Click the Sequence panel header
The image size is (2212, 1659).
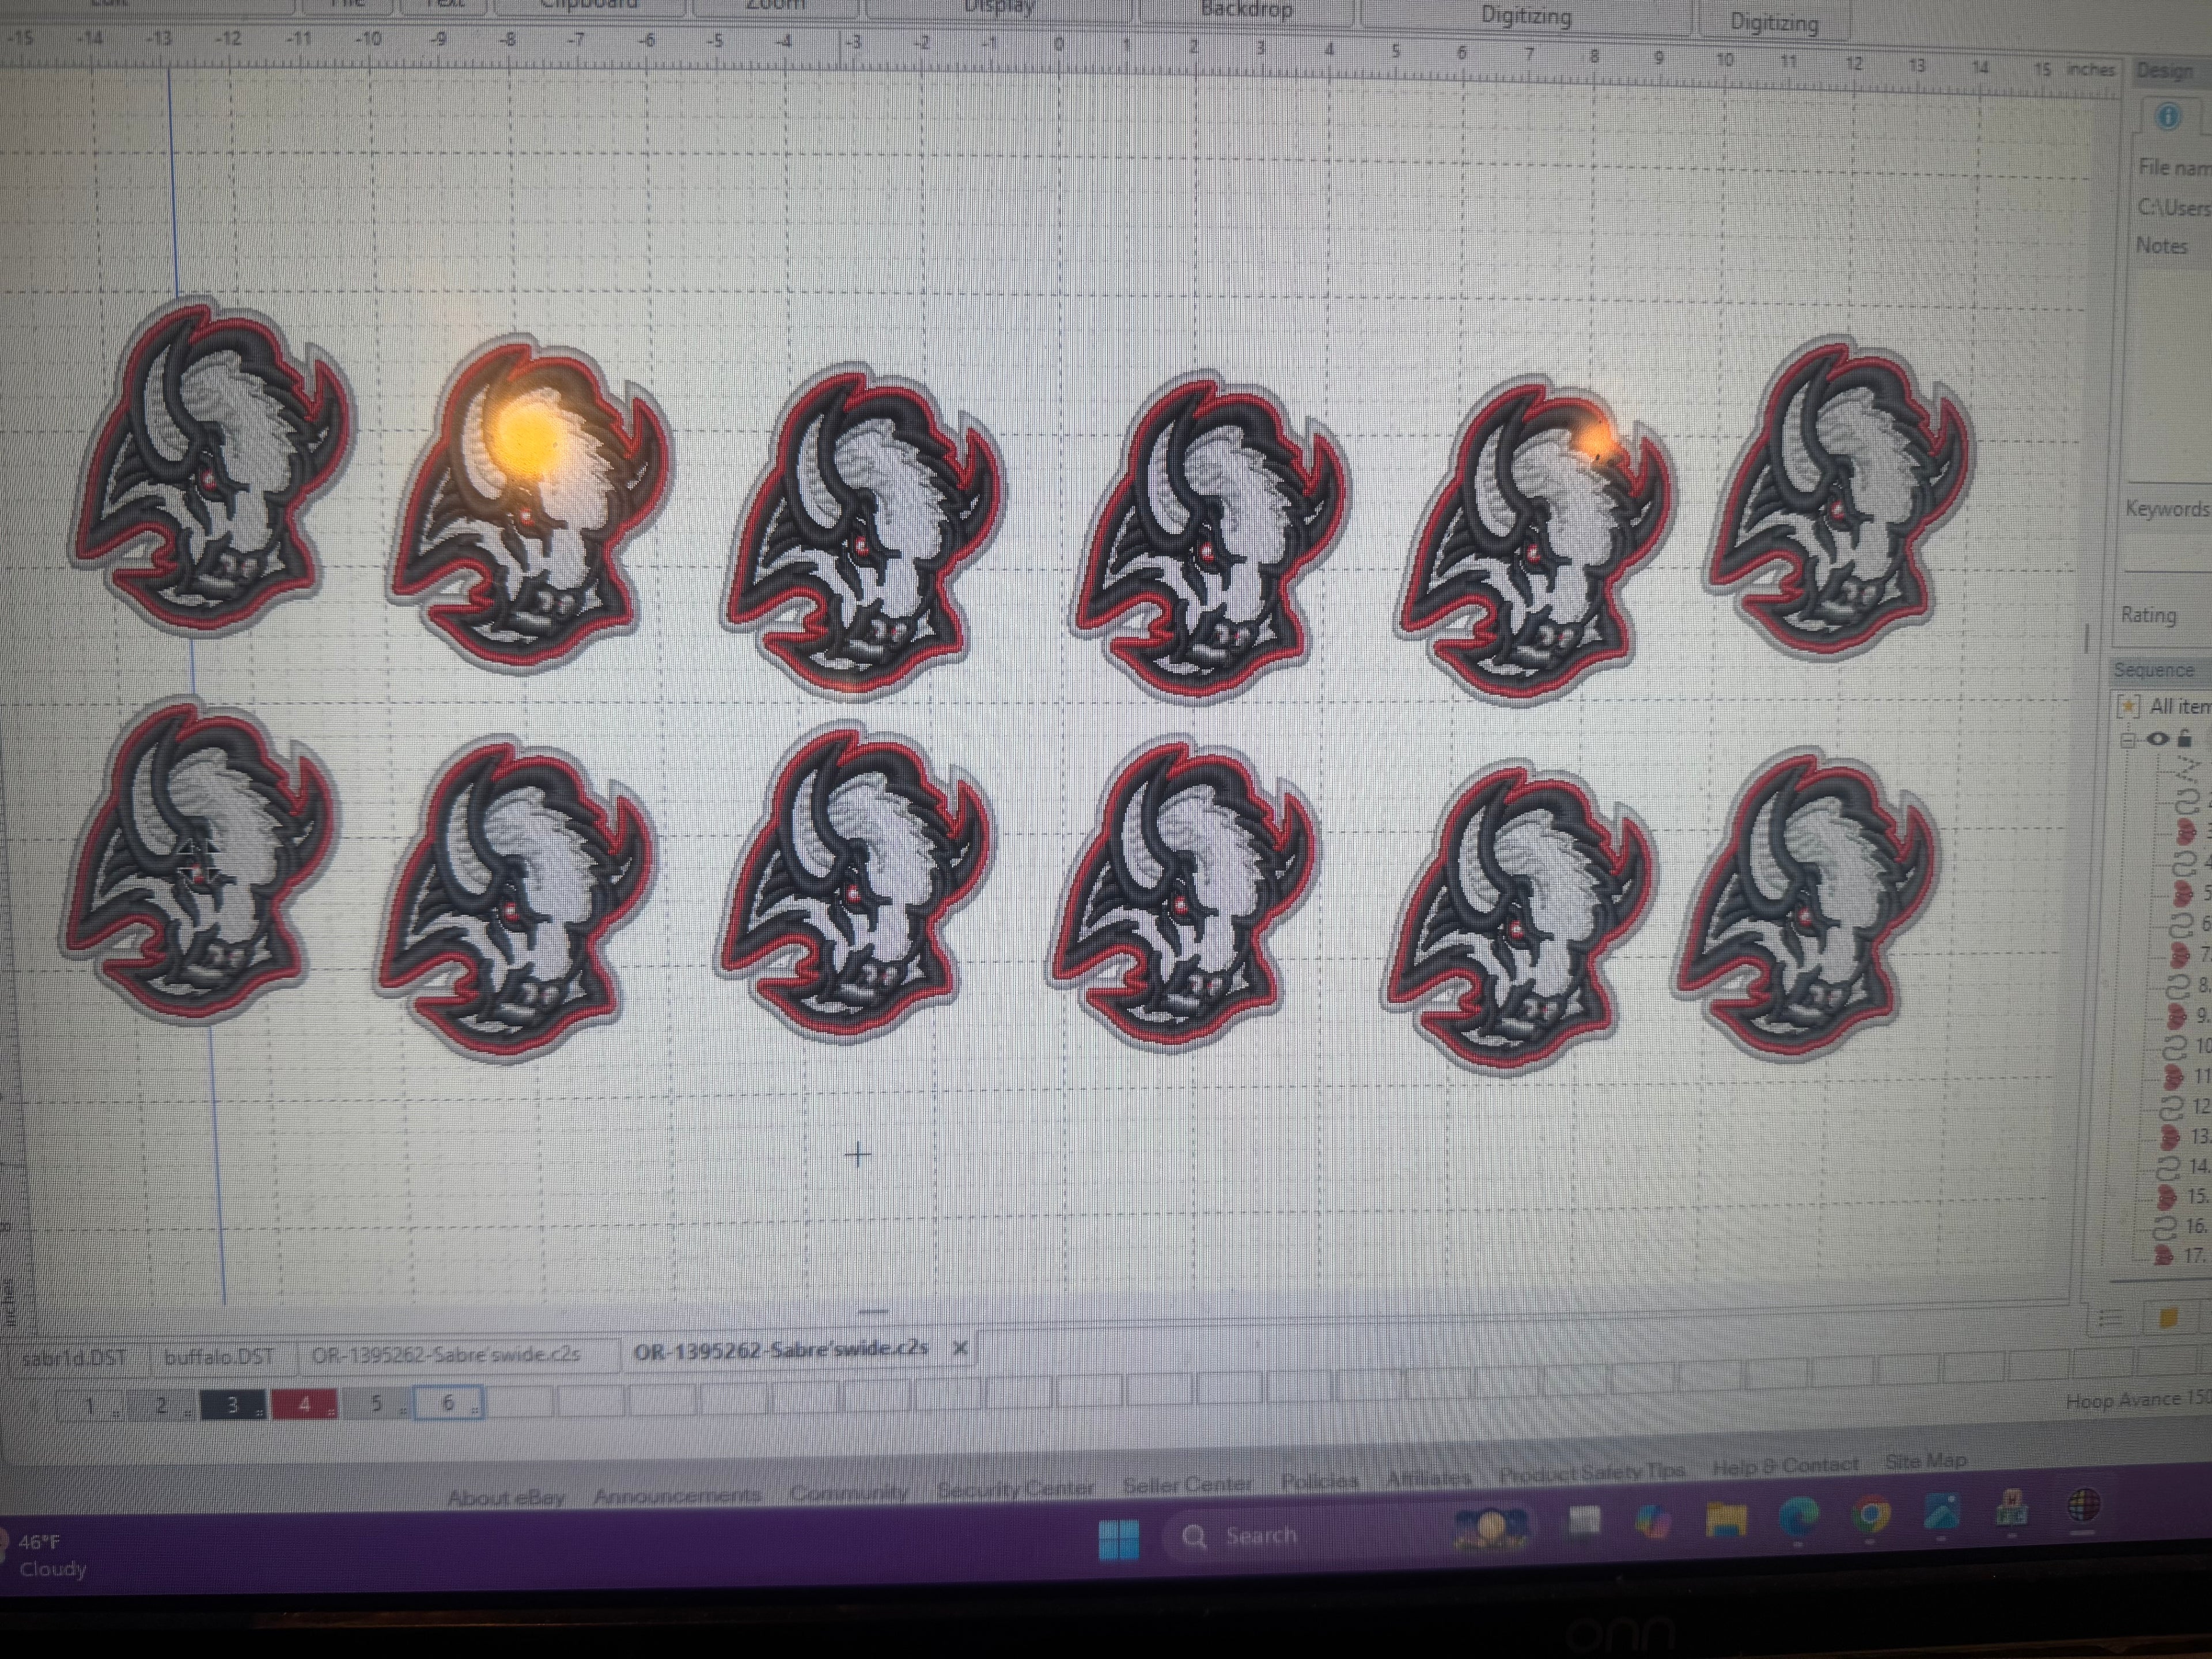2159,669
